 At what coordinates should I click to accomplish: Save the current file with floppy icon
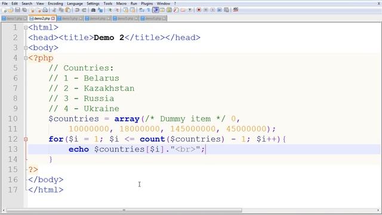17,10
